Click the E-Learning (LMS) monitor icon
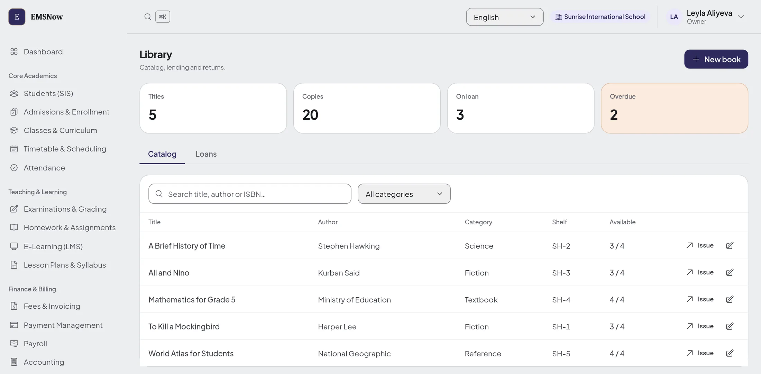Image resolution: width=761 pixels, height=374 pixels. [14, 246]
